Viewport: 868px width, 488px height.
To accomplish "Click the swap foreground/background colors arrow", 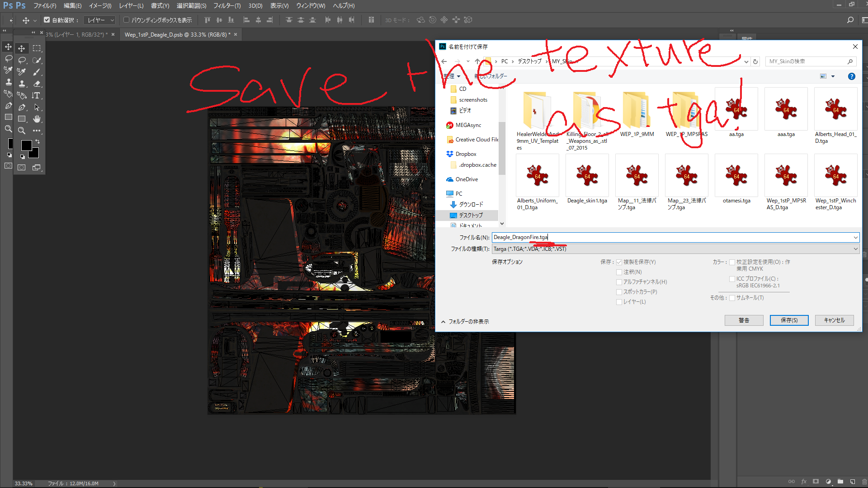I will (38, 141).
